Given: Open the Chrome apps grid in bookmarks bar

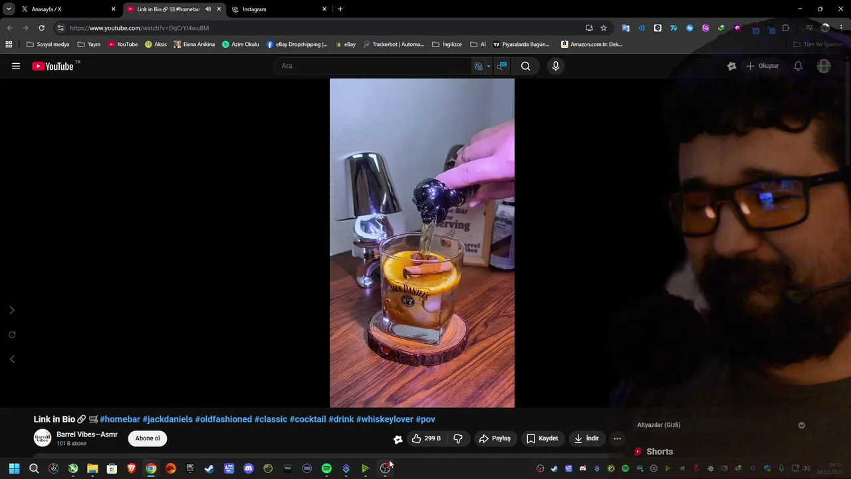Looking at the screenshot, I should (x=9, y=45).
